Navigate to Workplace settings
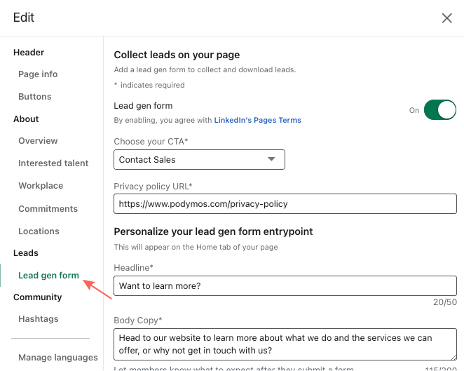This screenshot has height=371, width=464. pos(41,186)
